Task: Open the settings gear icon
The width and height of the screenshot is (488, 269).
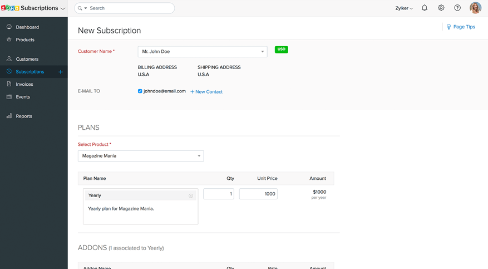Action: coord(441,8)
